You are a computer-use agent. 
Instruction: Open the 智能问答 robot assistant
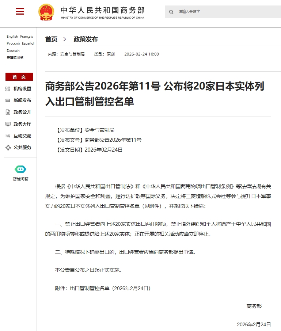click(x=20, y=169)
